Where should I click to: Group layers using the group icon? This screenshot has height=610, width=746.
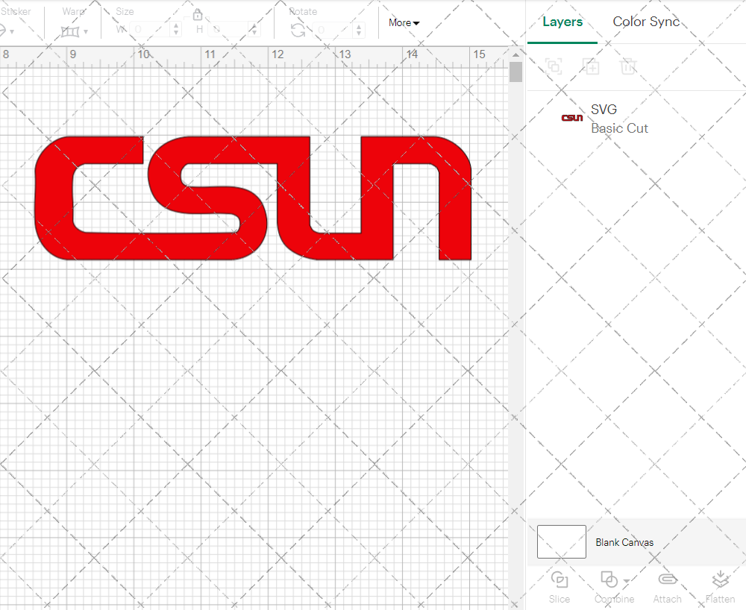554,66
